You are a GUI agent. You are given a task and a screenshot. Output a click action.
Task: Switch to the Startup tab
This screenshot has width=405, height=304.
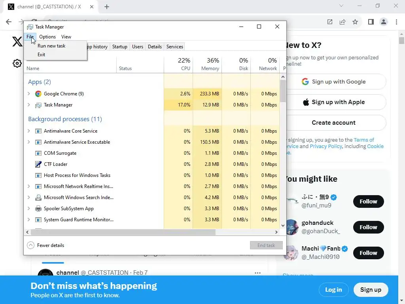119,47
